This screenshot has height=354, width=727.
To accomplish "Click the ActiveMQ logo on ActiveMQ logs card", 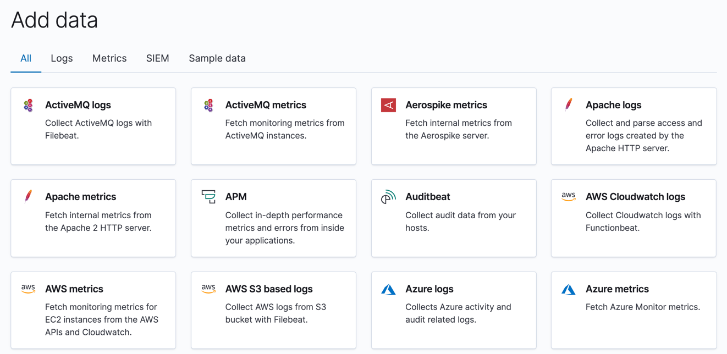I will [29, 105].
